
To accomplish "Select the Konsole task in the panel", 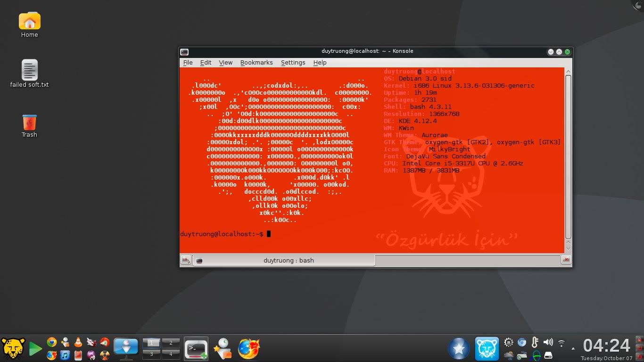I will pos(196,349).
